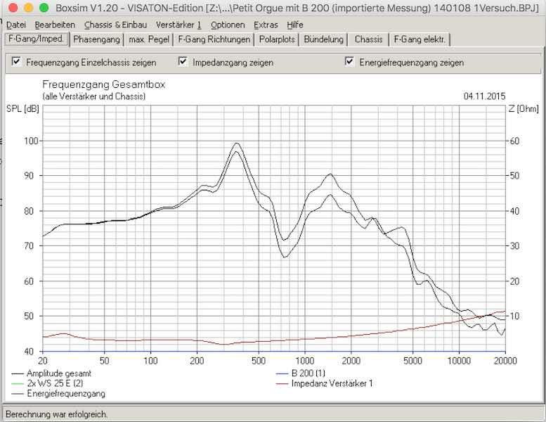Toggle the Impedanzgang zeigen checkbox
546x422 pixels.
[183, 62]
